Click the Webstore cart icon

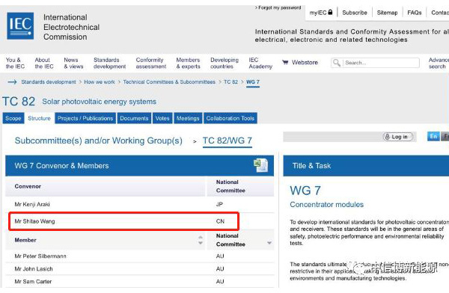coord(285,62)
